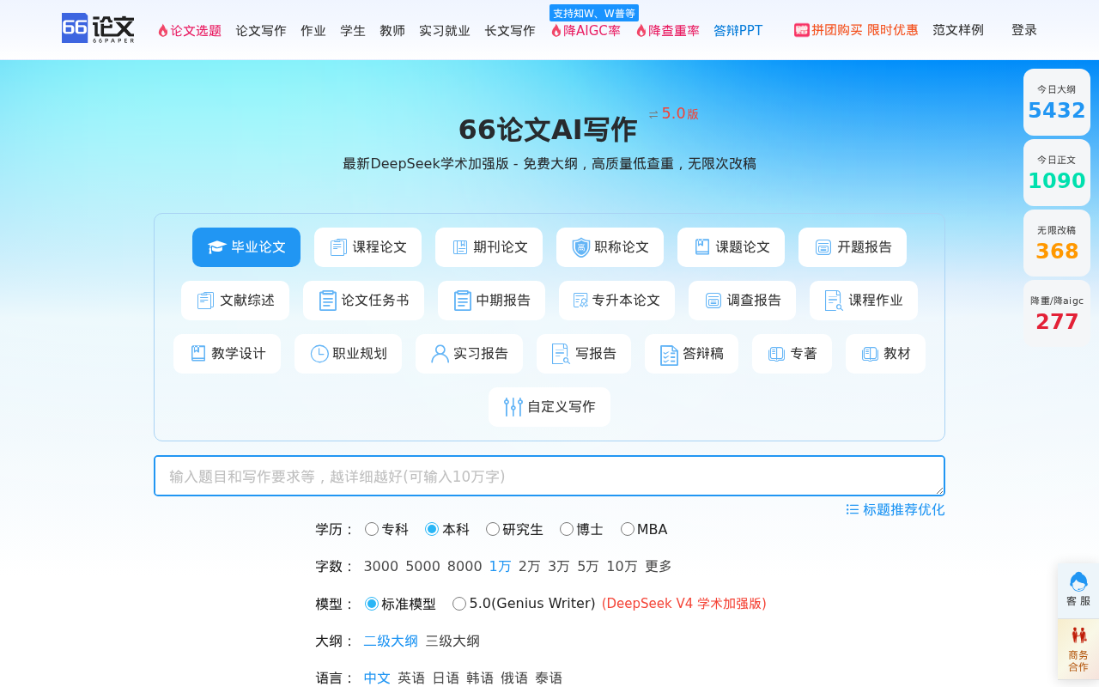The height and width of the screenshot is (687, 1099).
Task: Choose 实习报告 person icon type
Action: pyautogui.click(x=469, y=354)
